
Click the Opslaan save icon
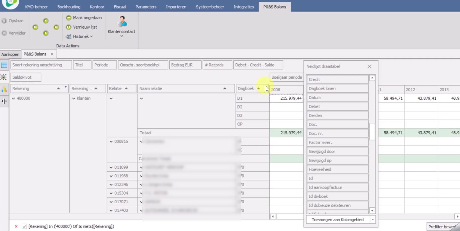pos(4,21)
